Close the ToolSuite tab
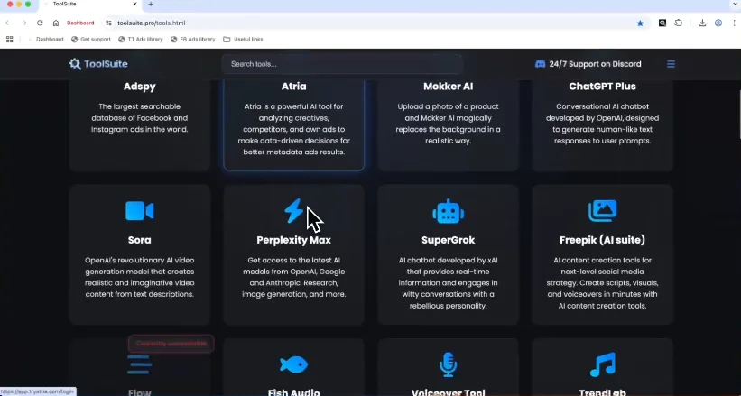This screenshot has height=396, width=741. click(x=134, y=4)
